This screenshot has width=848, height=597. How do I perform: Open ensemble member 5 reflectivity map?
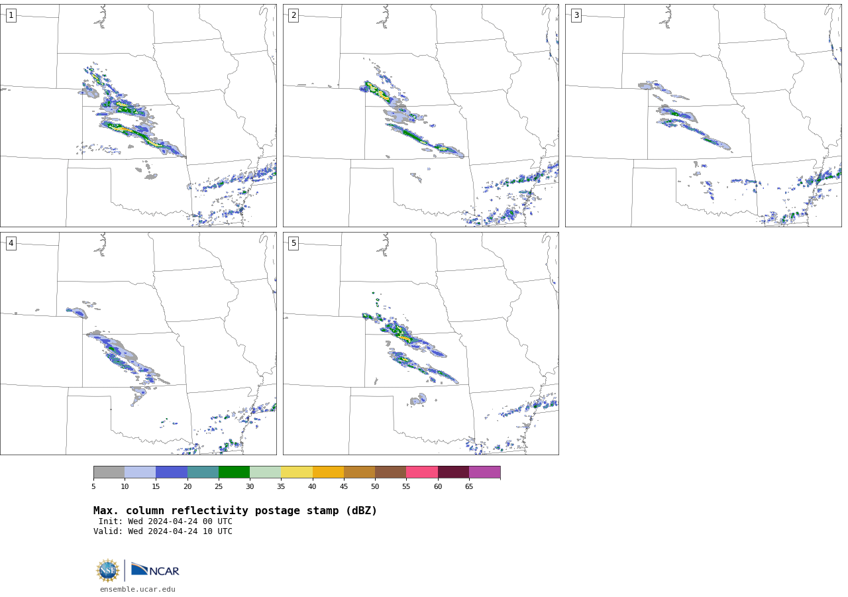421,343
